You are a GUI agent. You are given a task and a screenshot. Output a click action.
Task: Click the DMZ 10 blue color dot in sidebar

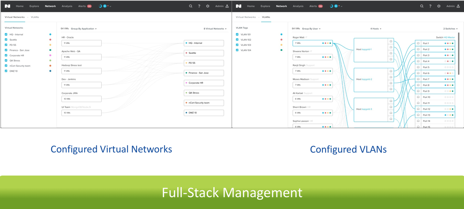pos(50,71)
